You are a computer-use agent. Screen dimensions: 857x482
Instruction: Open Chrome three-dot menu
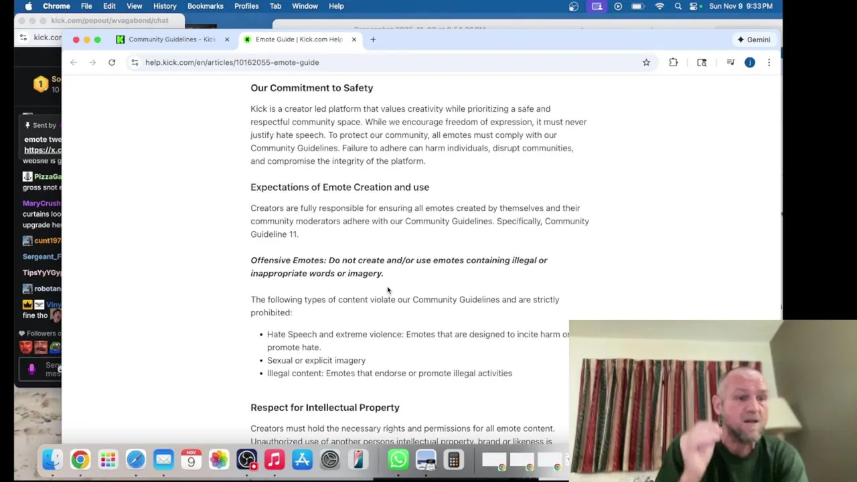point(769,62)
